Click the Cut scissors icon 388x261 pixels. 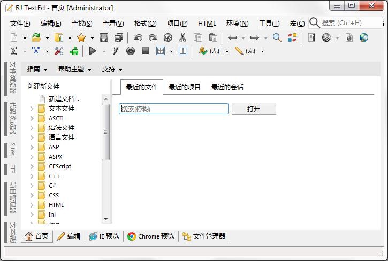click(182, 37)
